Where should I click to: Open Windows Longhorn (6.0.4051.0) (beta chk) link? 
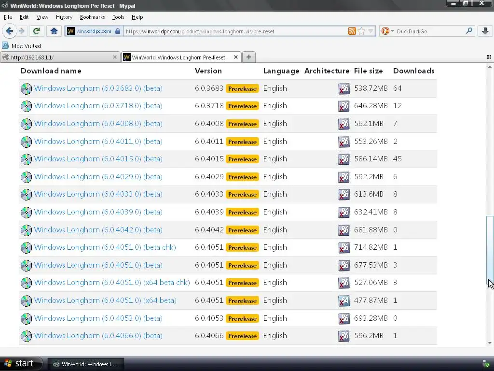pyautogui.click(x=105, y=247)
